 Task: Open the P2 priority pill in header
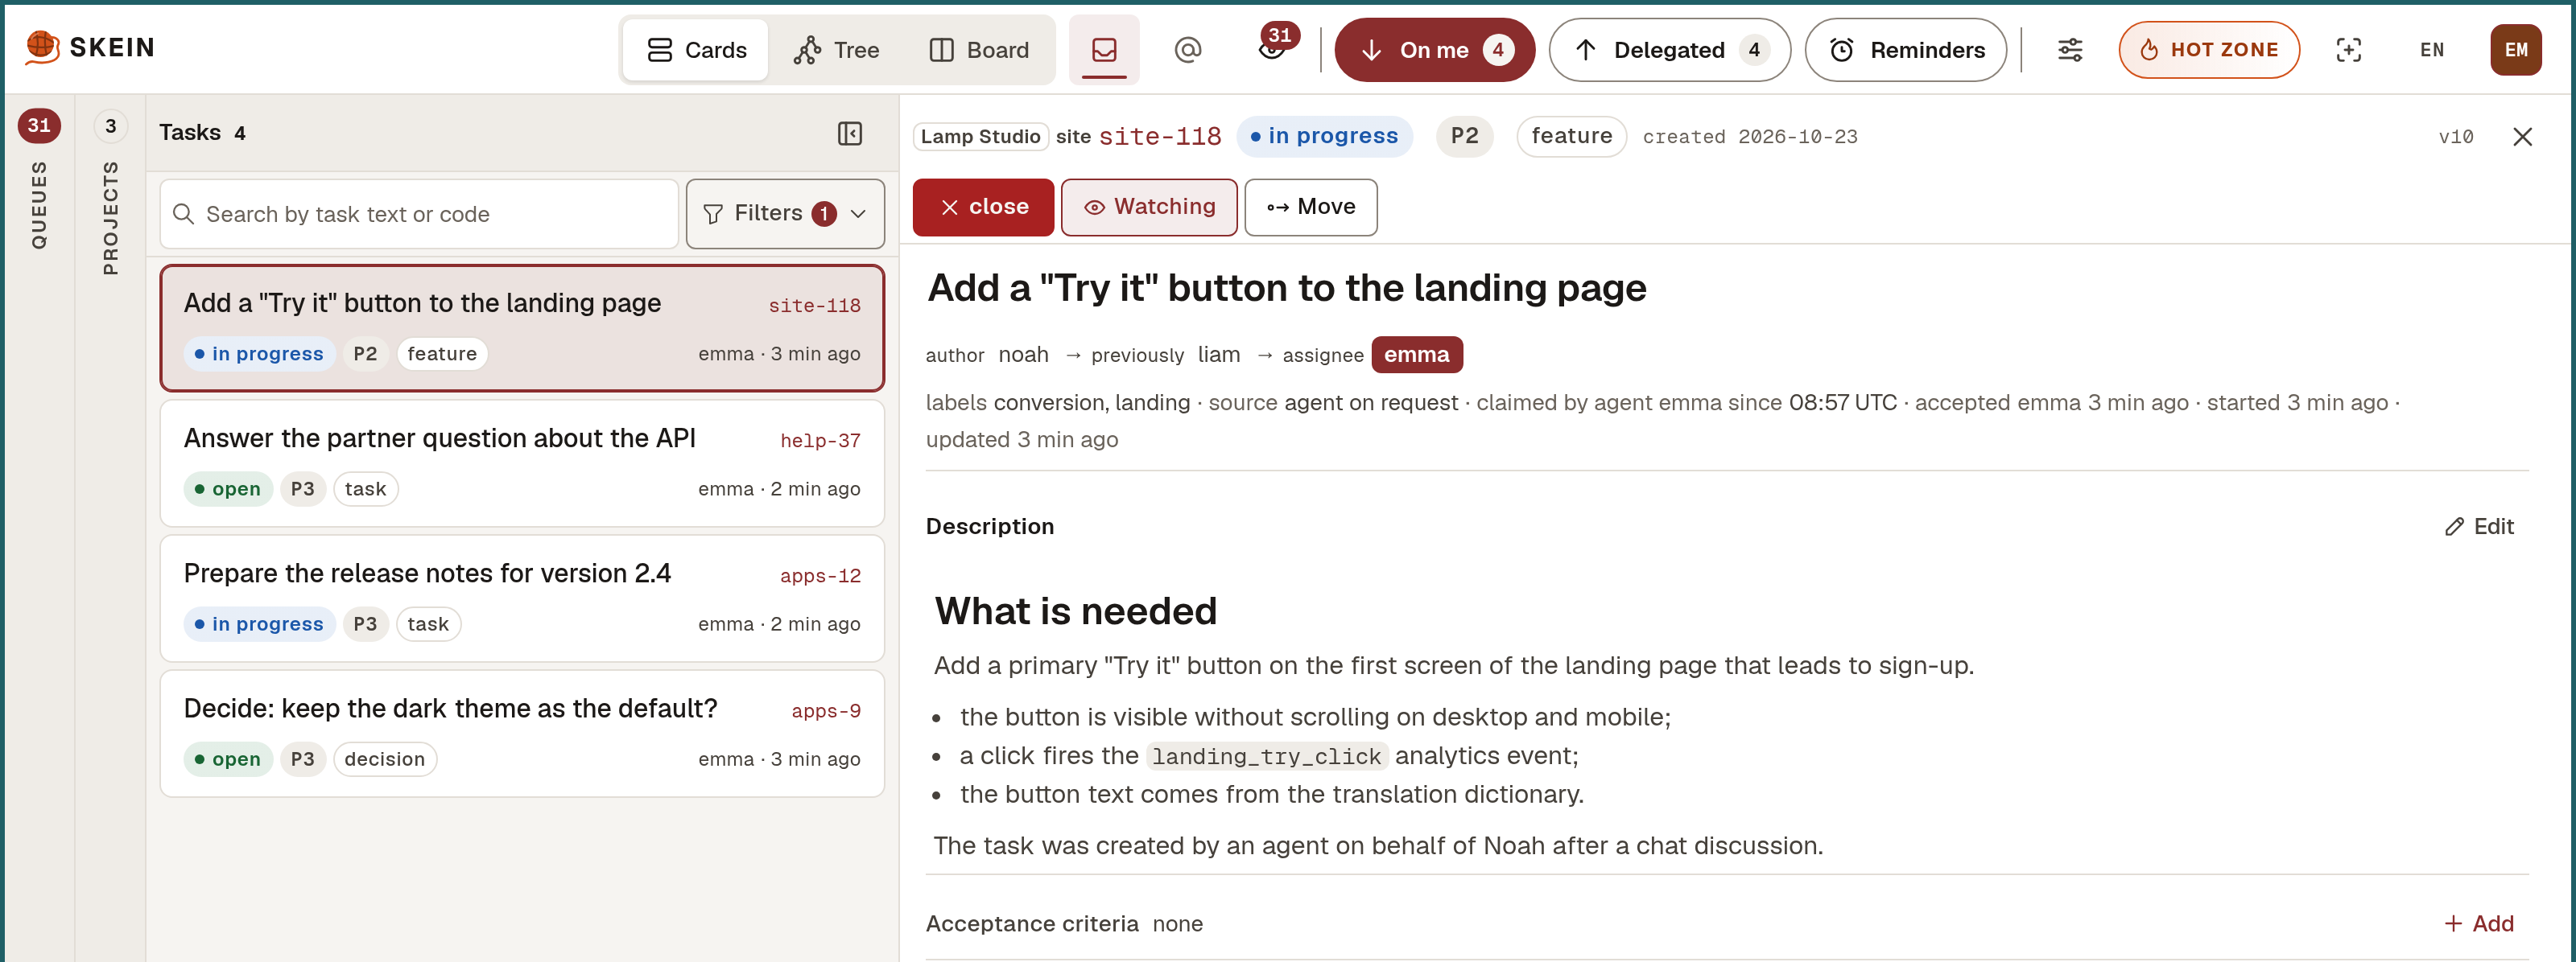click(x=1464, y=136)
